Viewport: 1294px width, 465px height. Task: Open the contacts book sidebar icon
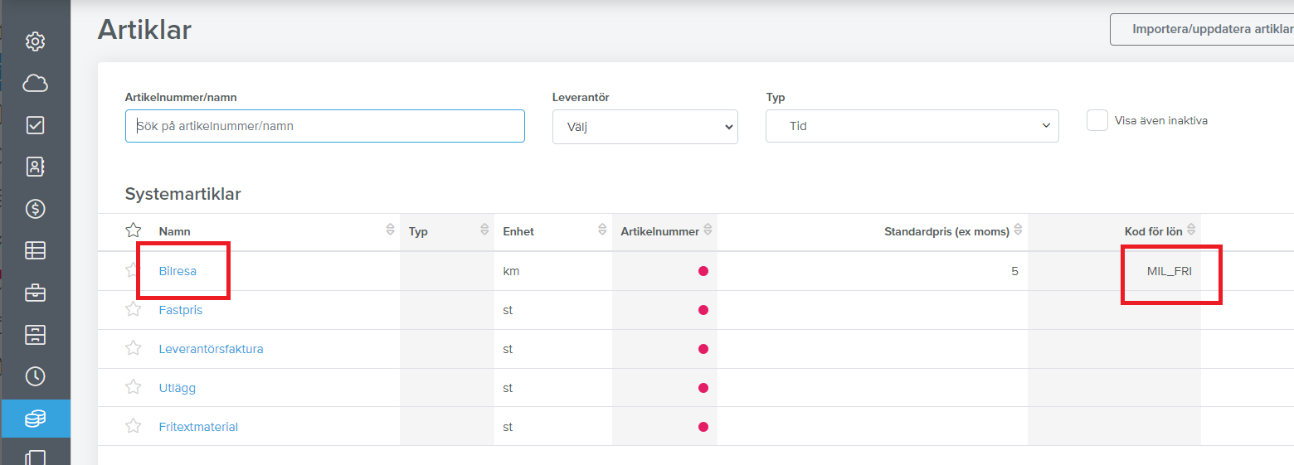35,167
